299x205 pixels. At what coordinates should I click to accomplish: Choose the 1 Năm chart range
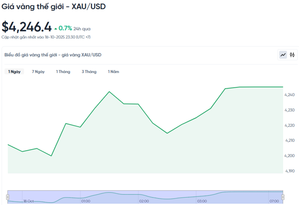coord(114,72)
